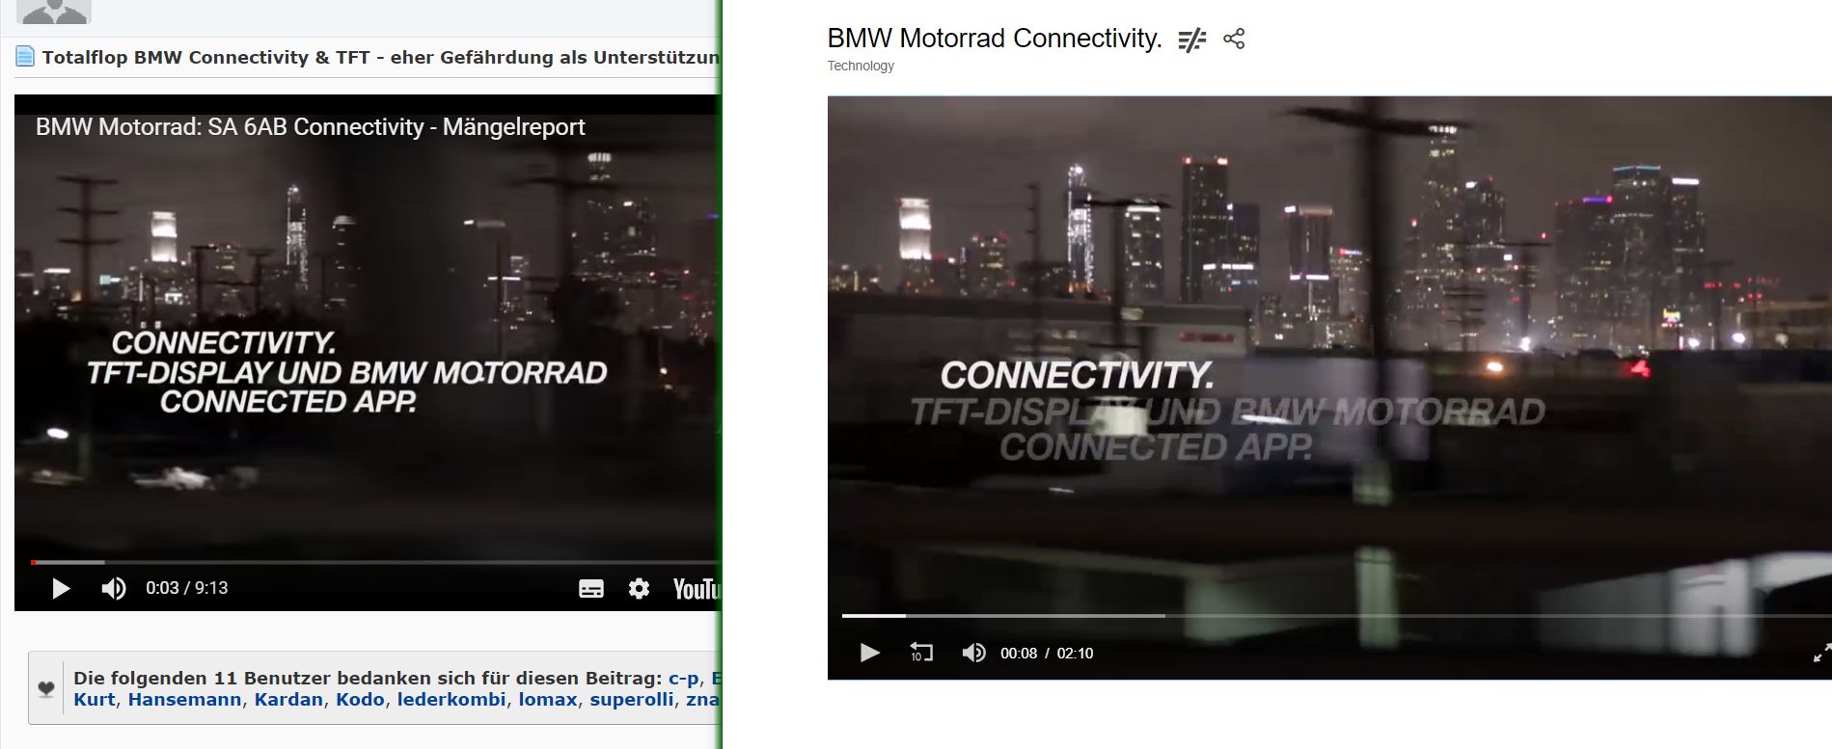The height and width of the screenshot is (749, 1832).
Task: Open user Kodo profile
Action: tap(360, 700)
